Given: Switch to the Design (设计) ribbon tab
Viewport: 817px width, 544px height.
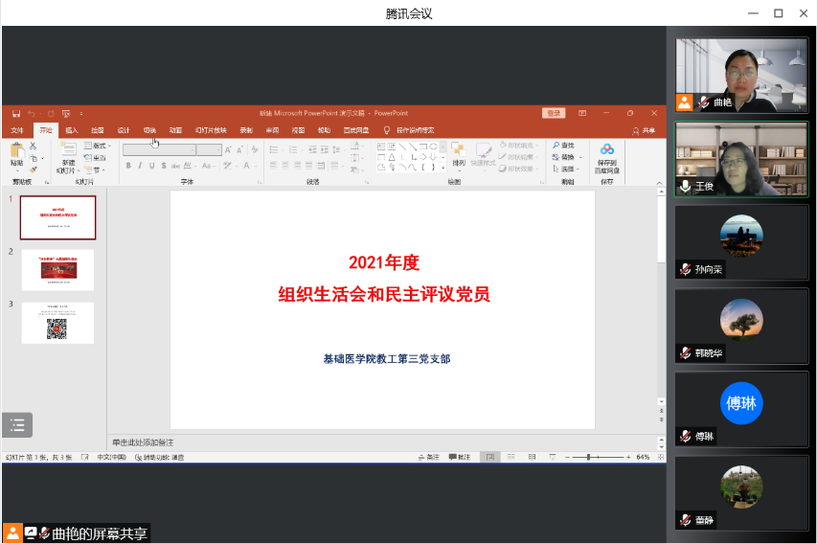Looking at the screenshot, I should click(124, 130).
